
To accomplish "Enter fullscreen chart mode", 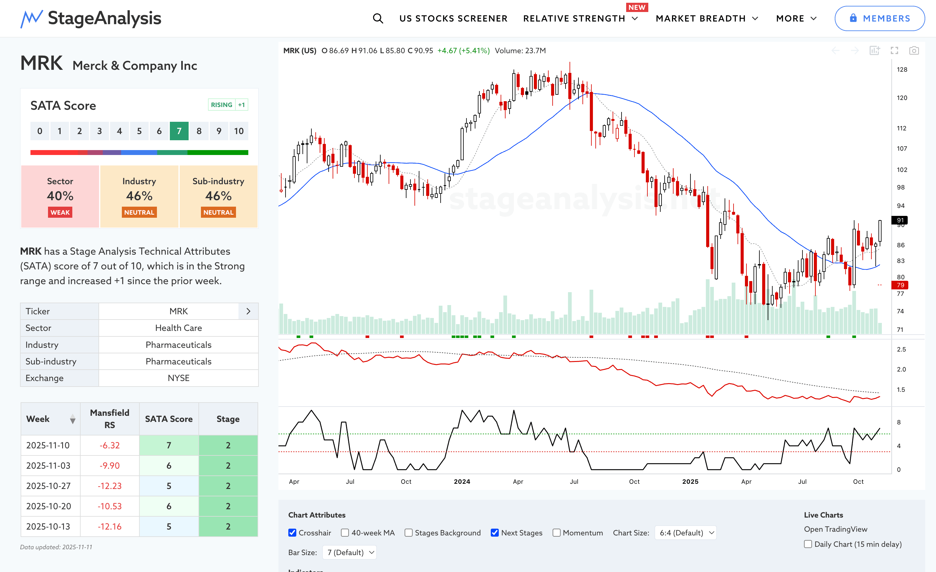I will tap(894, 50).
